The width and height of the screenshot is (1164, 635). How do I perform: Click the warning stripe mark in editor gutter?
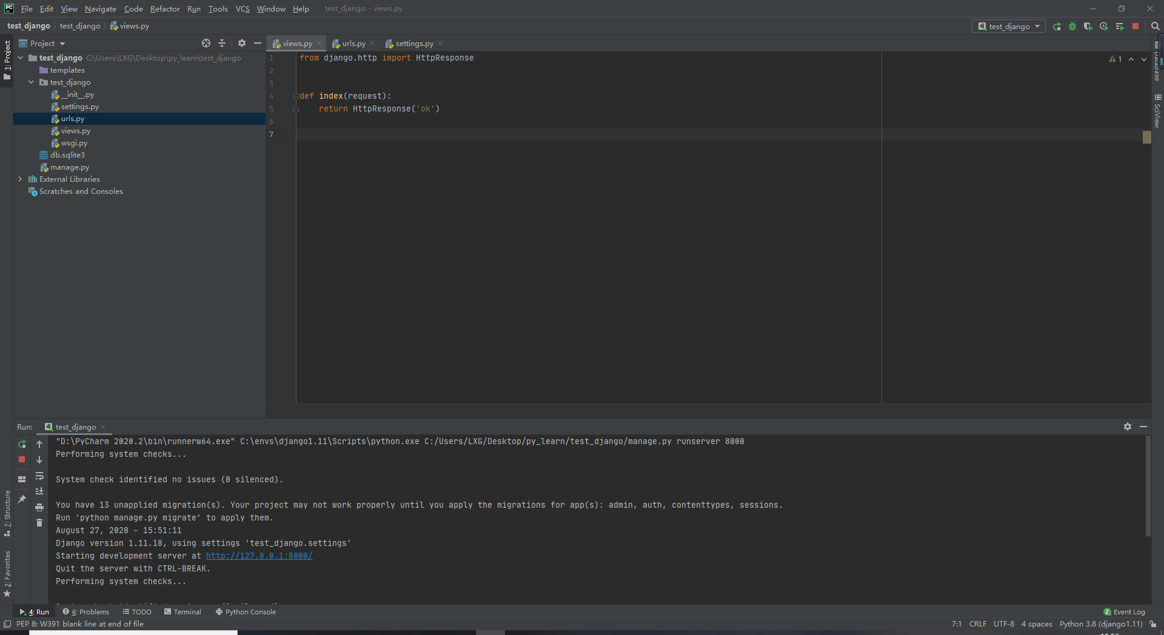click(1147, 137)
